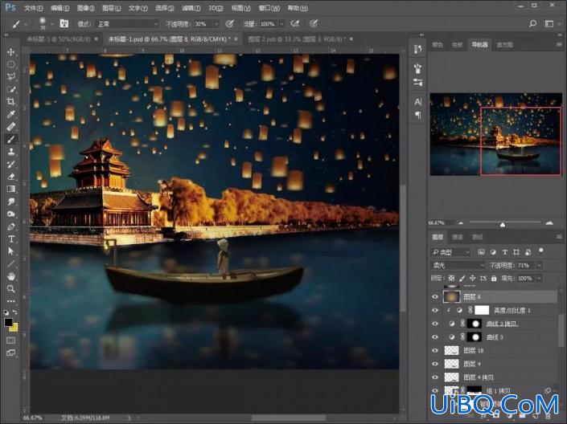Open the Brush Presets panel icon
This screenshot has height=424, width=567.
pyautogui.click(x=417, y=68)
